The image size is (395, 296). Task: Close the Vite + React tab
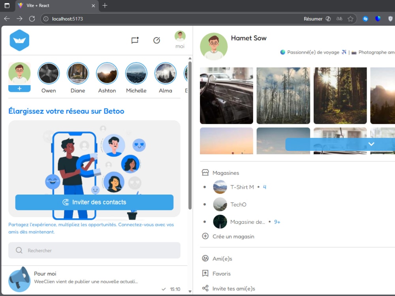point(93,6)
